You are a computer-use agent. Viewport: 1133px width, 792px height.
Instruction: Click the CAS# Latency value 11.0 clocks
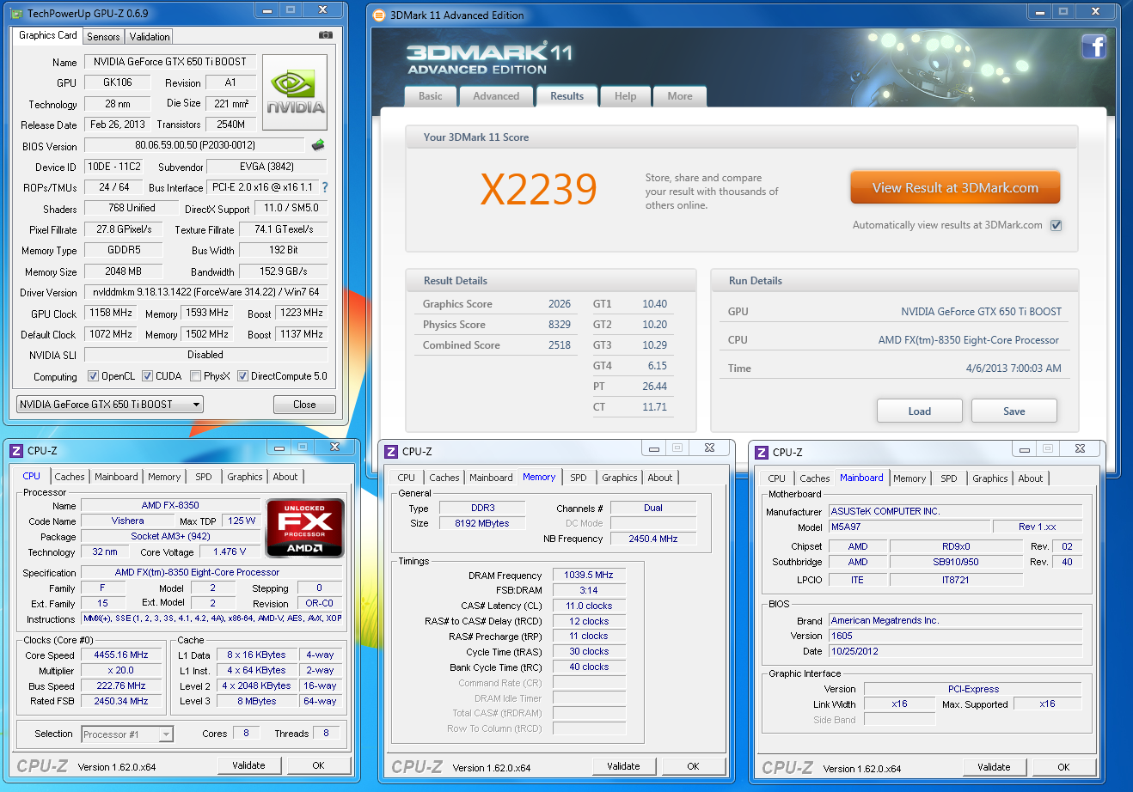(589, 606)
